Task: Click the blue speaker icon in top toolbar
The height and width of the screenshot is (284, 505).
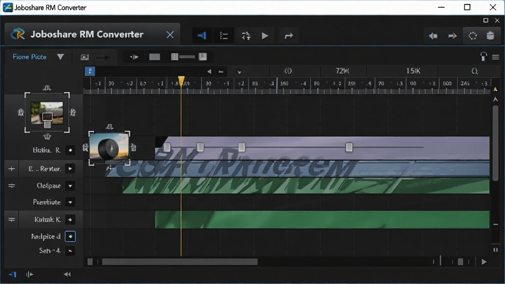Action: (x=202, y=35)
